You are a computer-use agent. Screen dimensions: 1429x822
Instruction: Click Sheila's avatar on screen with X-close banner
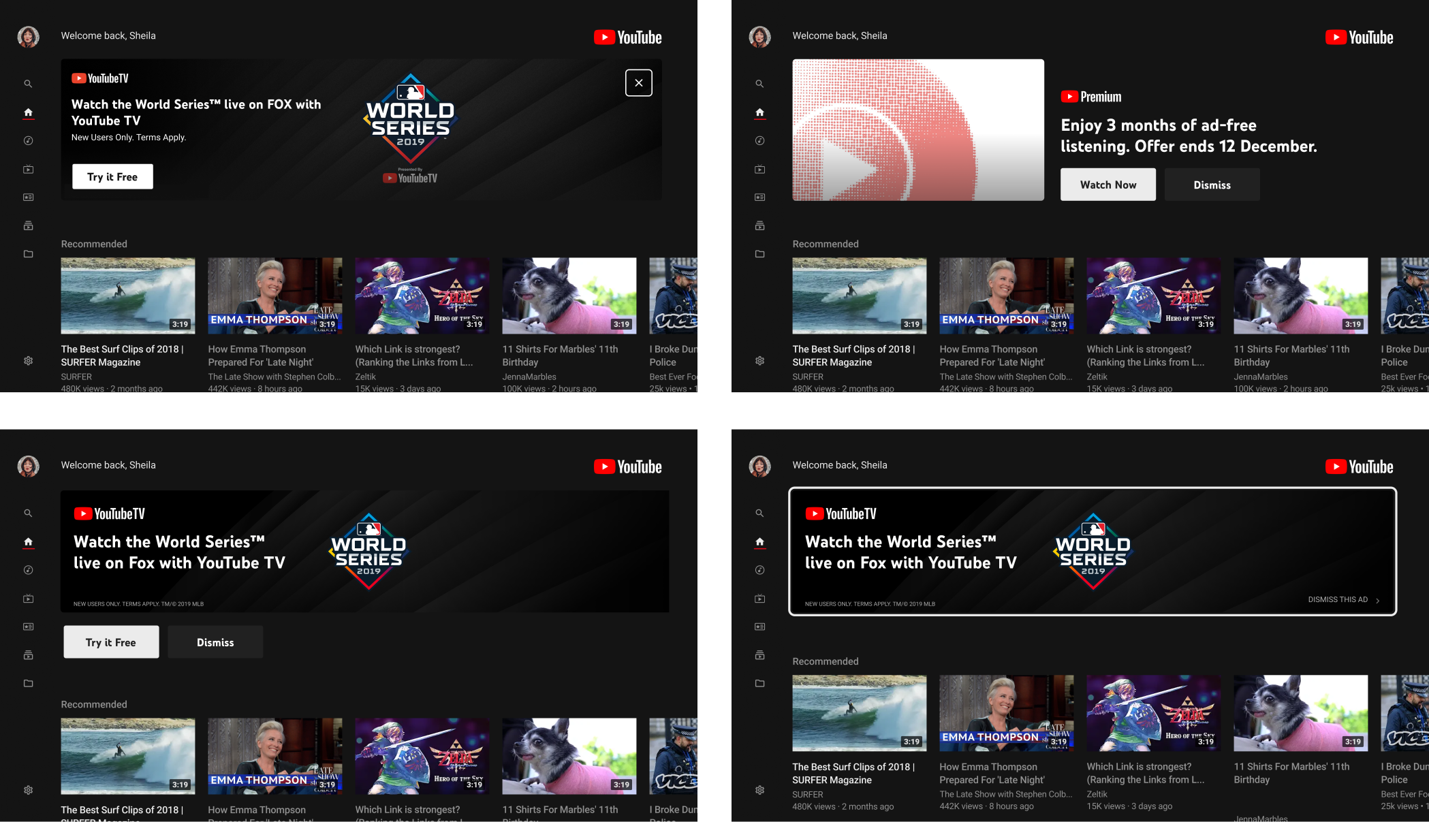tap(28, 37)
